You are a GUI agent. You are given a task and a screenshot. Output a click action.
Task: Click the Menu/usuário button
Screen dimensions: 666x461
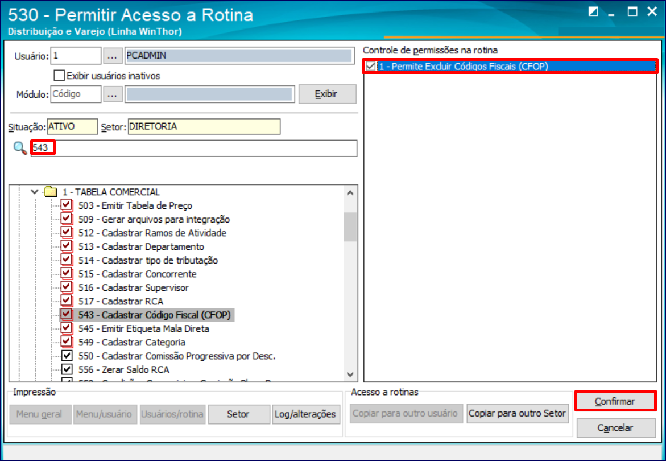tap(105, 414)
